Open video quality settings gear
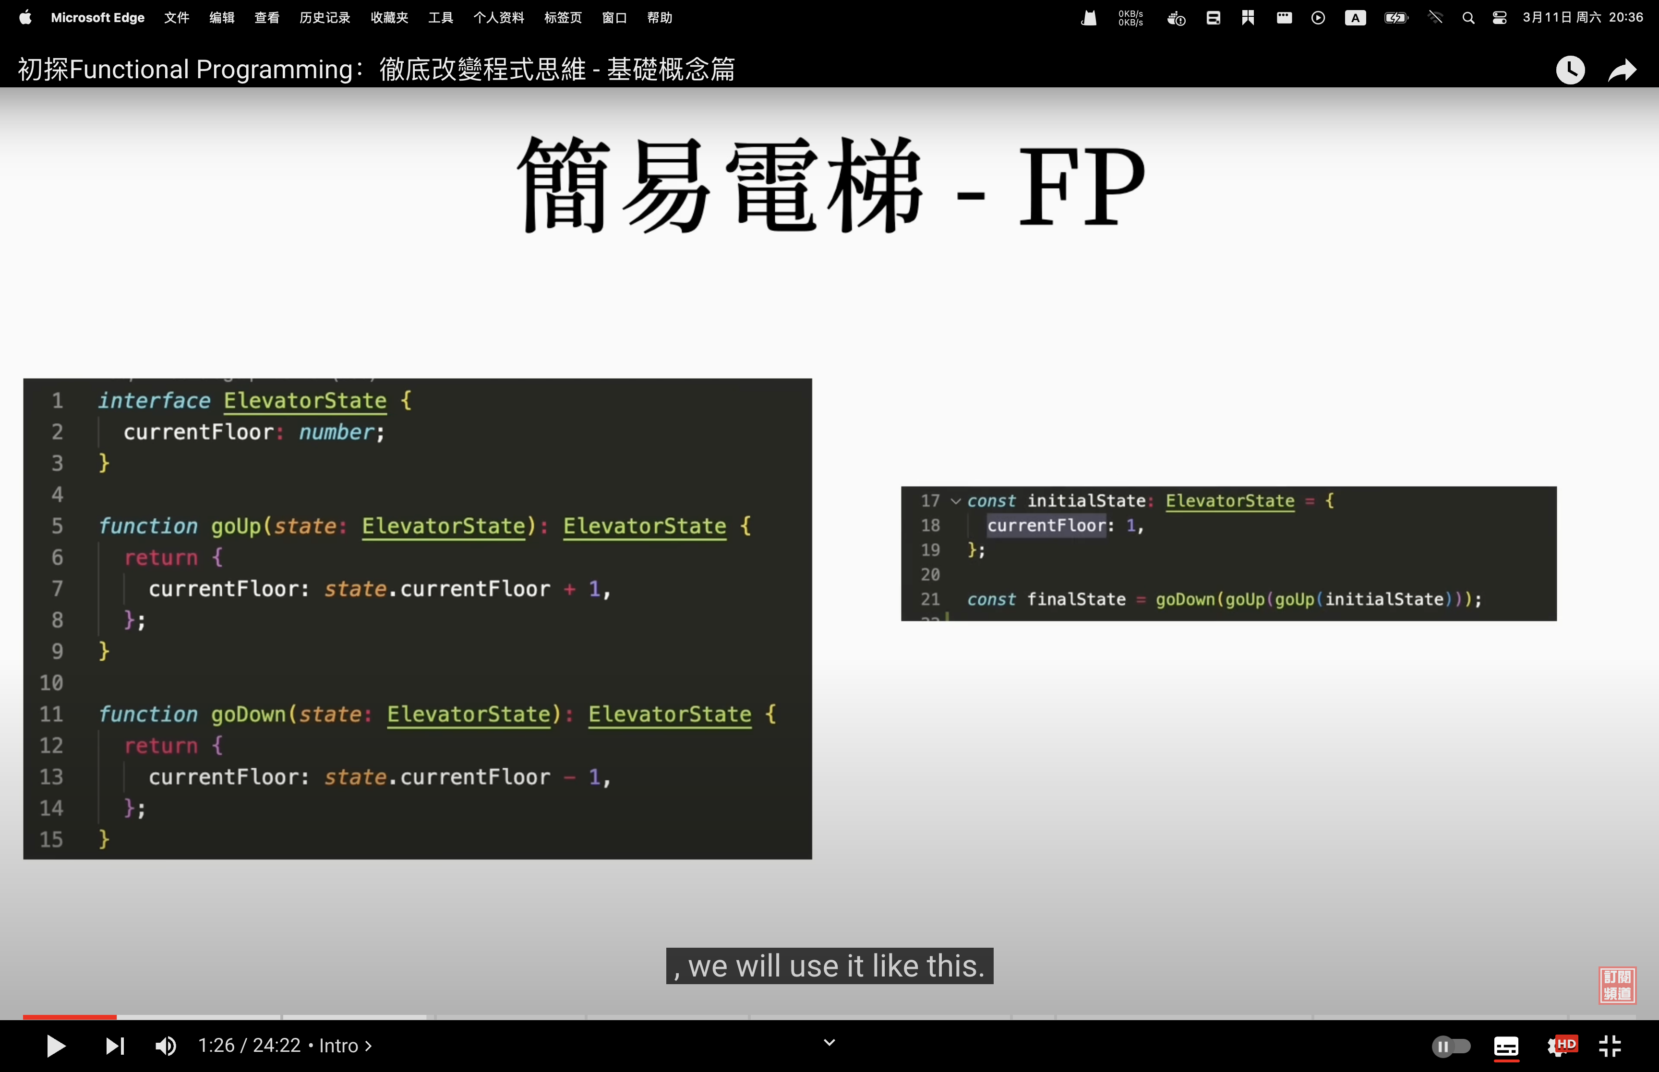The height and width of the screenshot is (1072, 1659). pyautogui.click(x=1562, y=1046)
